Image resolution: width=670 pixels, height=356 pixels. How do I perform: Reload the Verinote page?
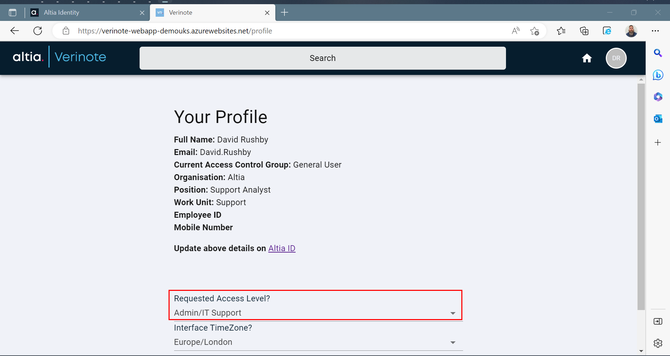[x=38, y=31]
